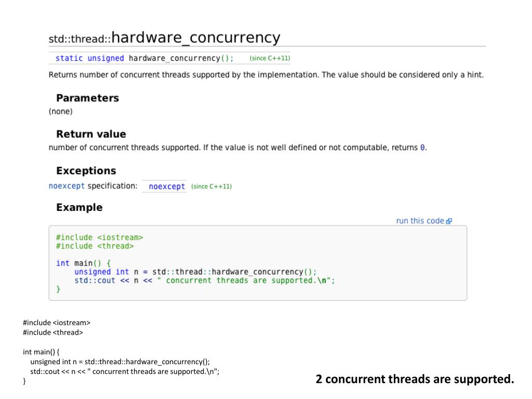This screenshot has width=532, height=399.
Task: Click the Parameters section heading
Action: tap(87, 98)
